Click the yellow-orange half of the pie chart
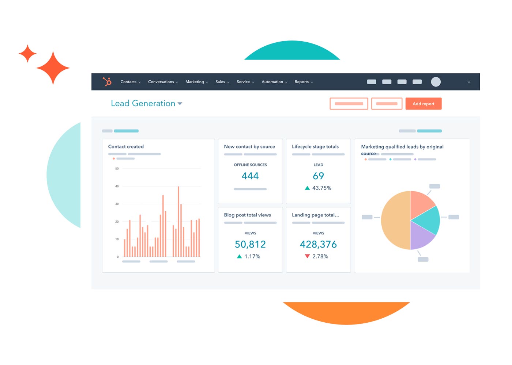512x365 pixels. point(395,220)
